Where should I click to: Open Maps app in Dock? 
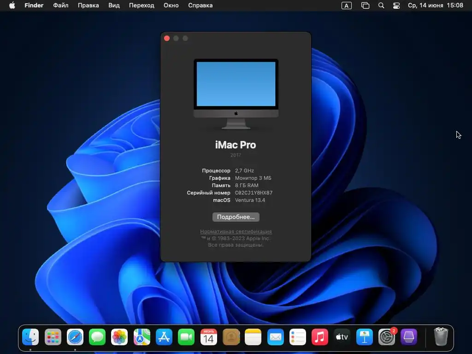pyautogui.click(x=142, y=337)
